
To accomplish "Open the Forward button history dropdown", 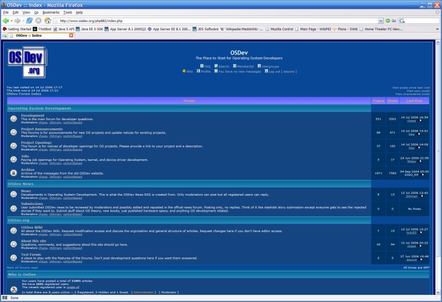I will [23, 21].
